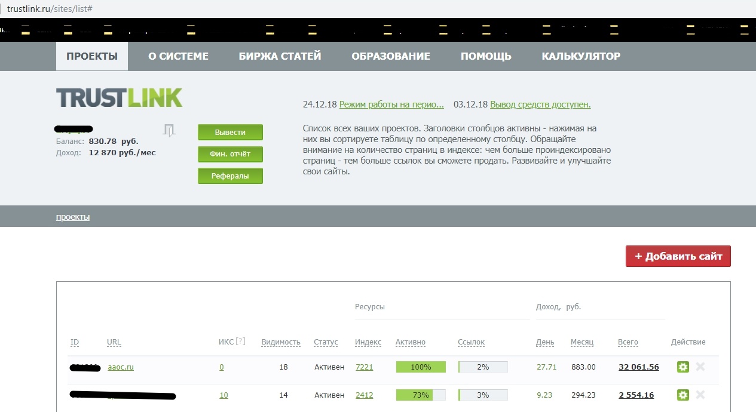Click Активен status in aaoc.ru row
Viewport: 756px width, 412px height.
click(329, 367)
